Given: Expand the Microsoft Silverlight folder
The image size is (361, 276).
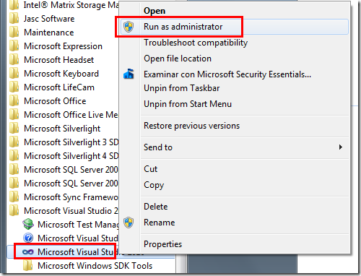Looking at the screenshot, I should coord(55,129).
